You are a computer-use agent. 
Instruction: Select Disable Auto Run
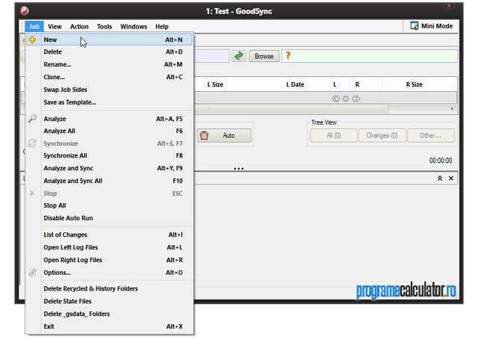(109, 218)
